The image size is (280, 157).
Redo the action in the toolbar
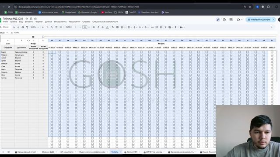[18, 27]
